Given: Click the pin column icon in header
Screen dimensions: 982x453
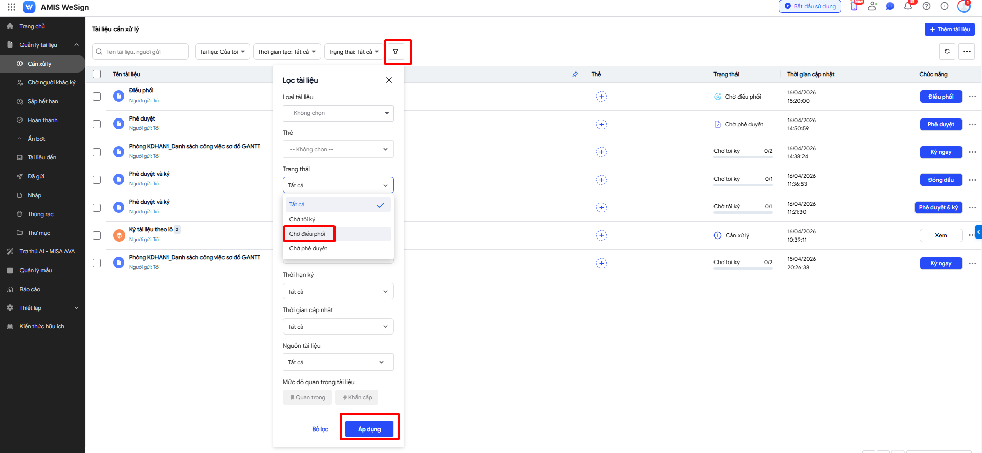Looking at the screenshot, I should click(575, 75).
